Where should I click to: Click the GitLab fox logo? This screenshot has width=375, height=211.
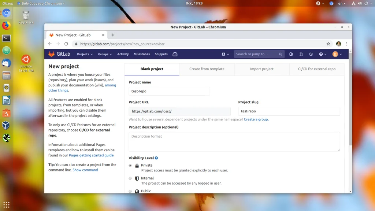51,54
